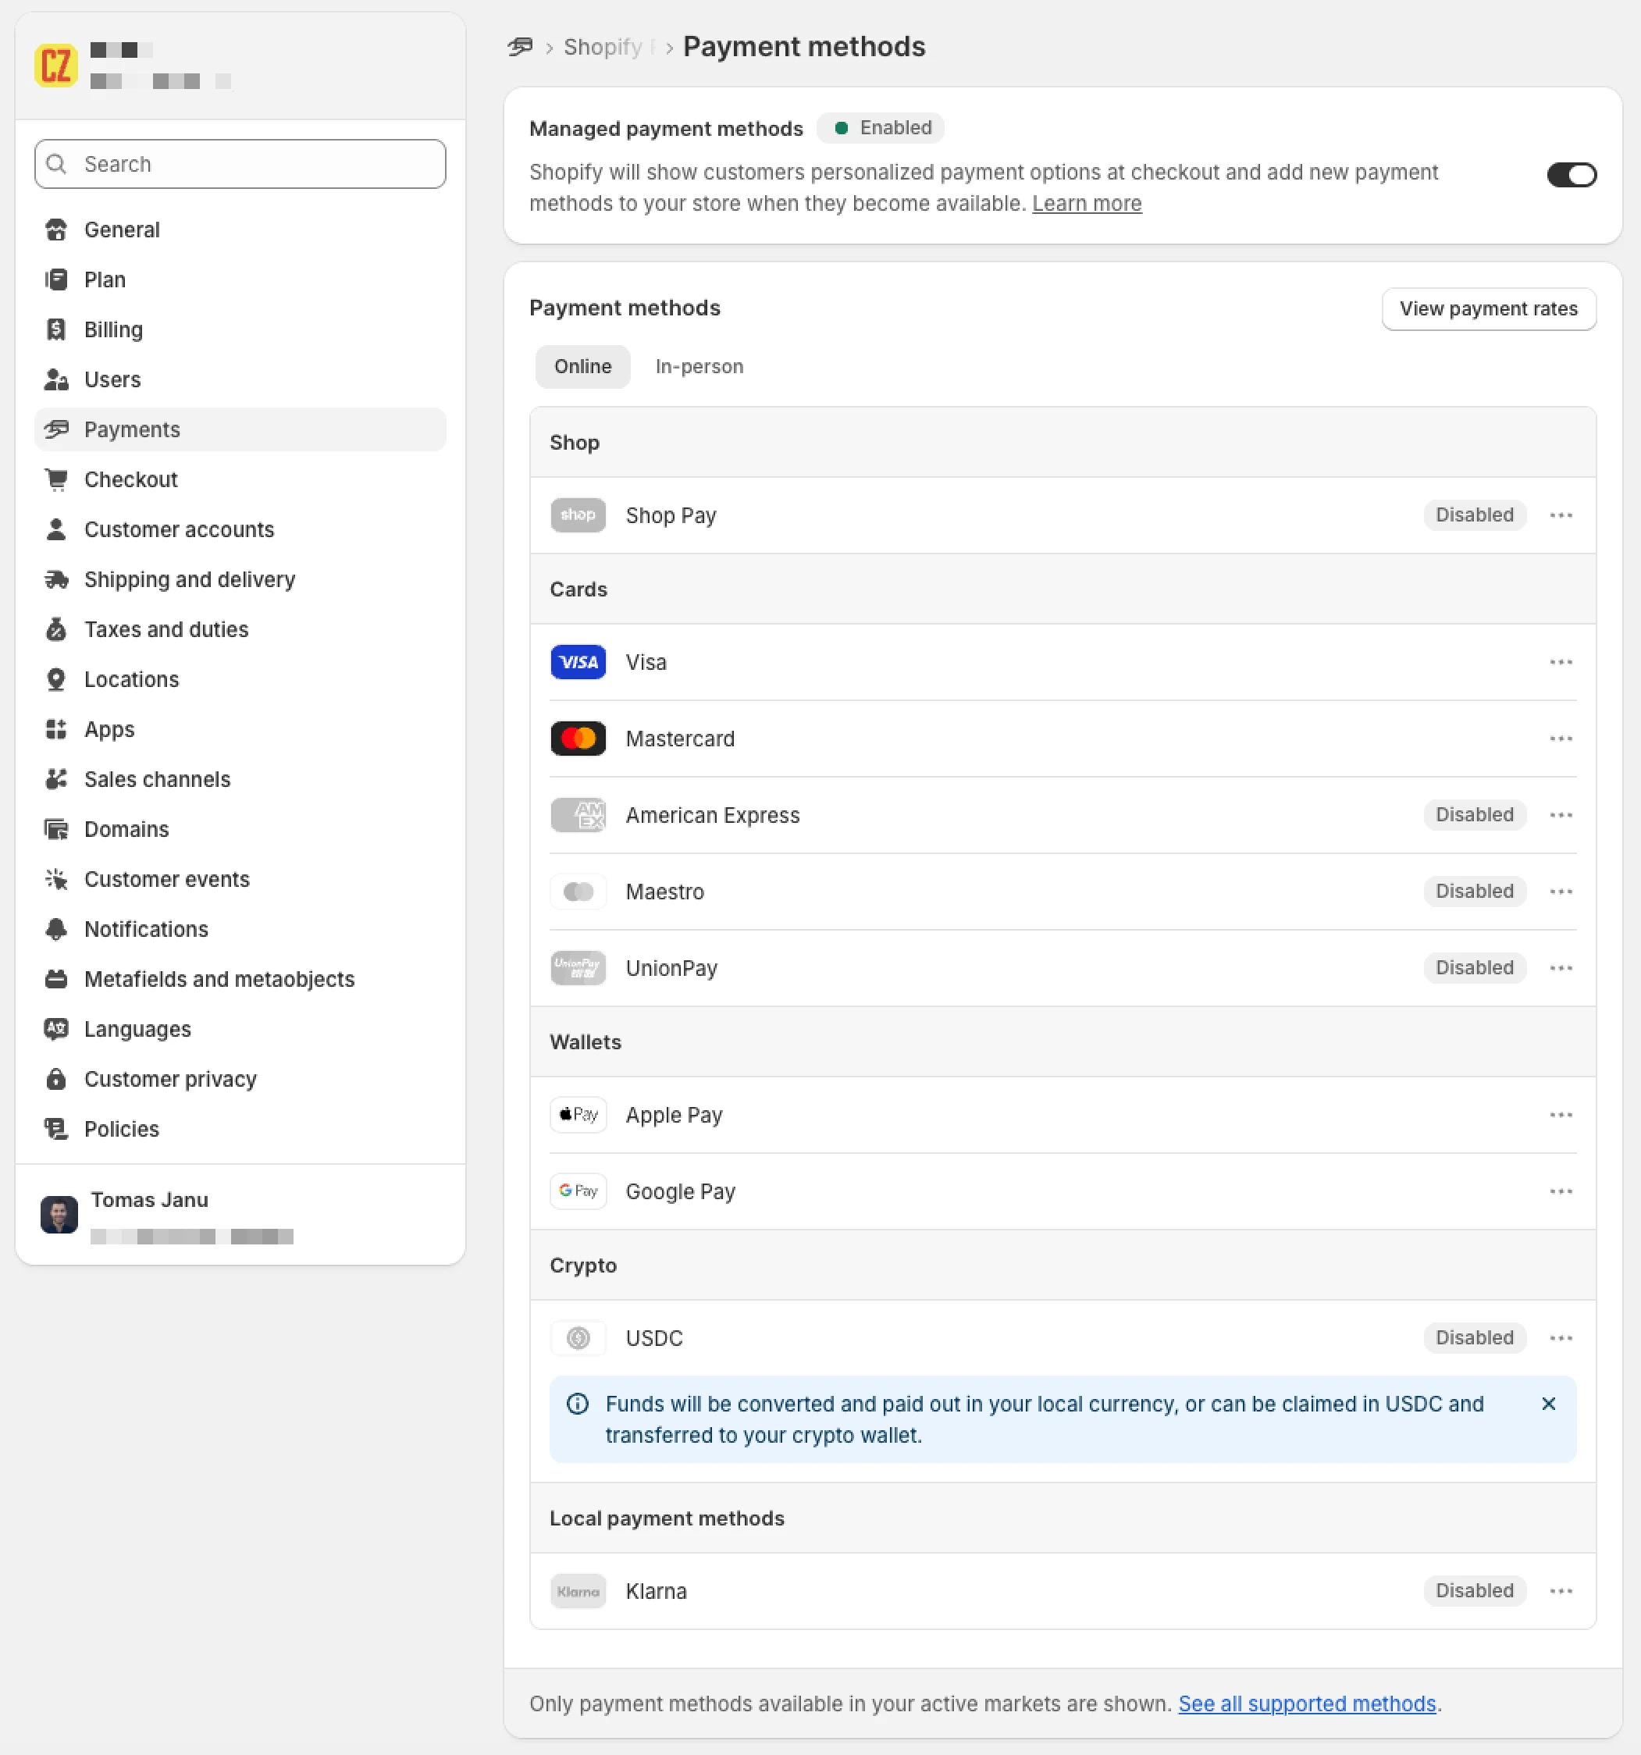
Task: Open the more options menu for Klarna
Action: click(x=1561, y=1591)
